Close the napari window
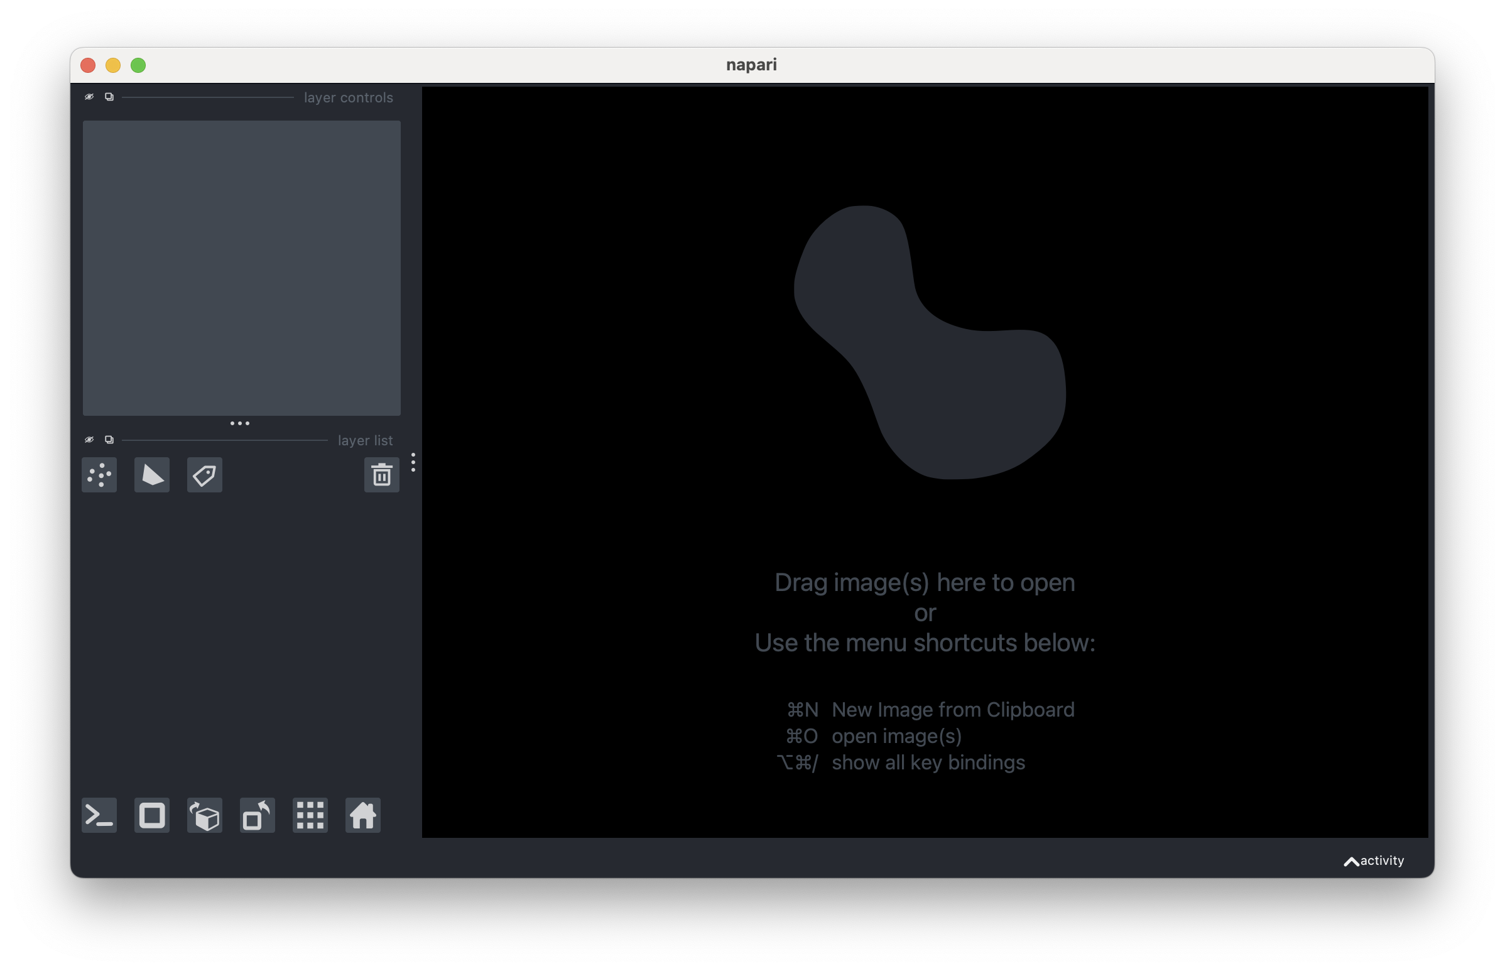The width and height of the screenshot is (1505, 971). 89,65
